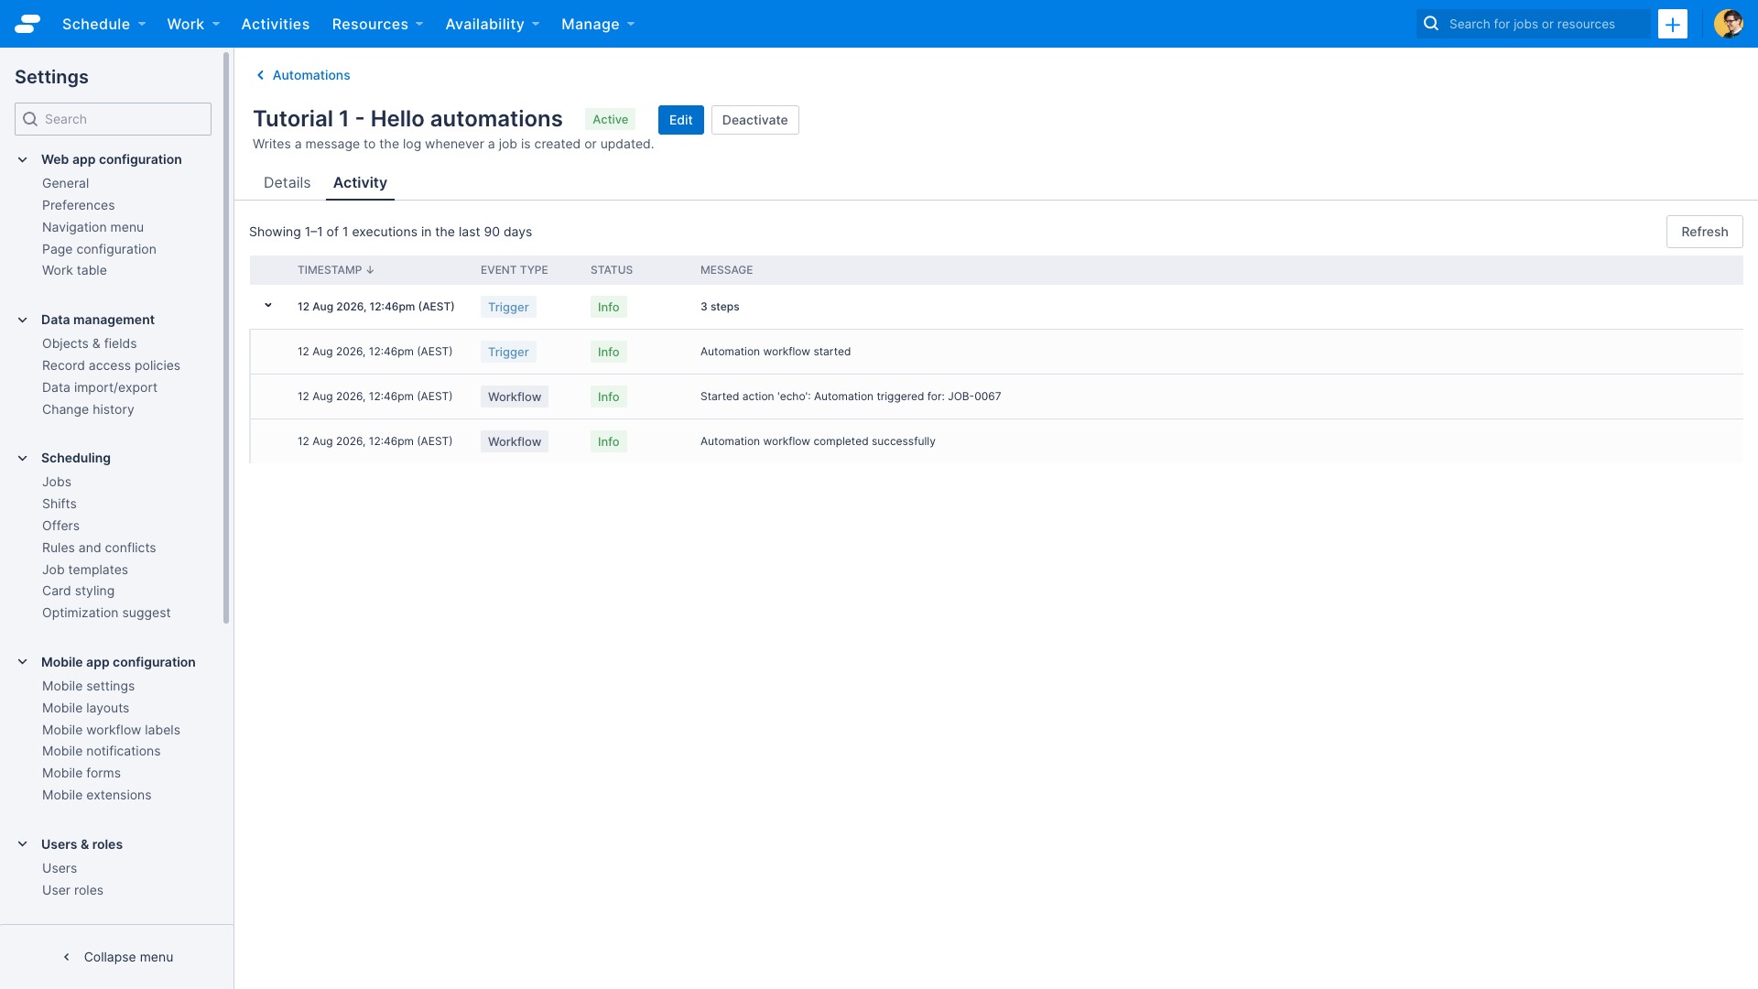Focus the 'Search for jobs or resources' box
This screenshot has height=989, width=1758.
coord(1534,24)
